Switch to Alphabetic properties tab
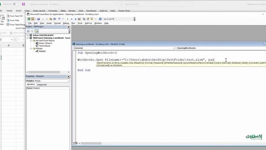The image size is (266, 150). (31, 84)
